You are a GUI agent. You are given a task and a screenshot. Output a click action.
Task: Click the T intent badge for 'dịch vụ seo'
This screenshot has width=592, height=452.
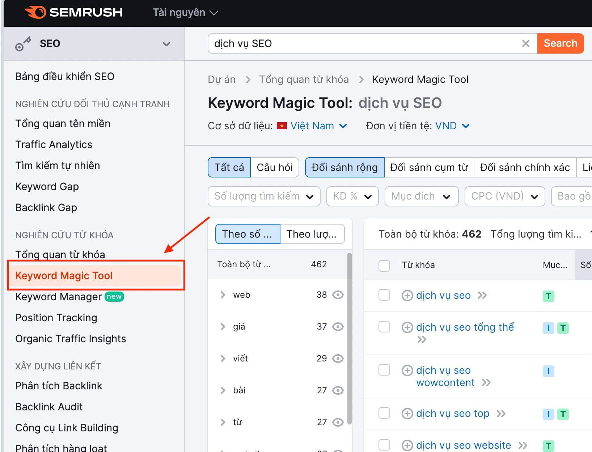tap(549, 296)
